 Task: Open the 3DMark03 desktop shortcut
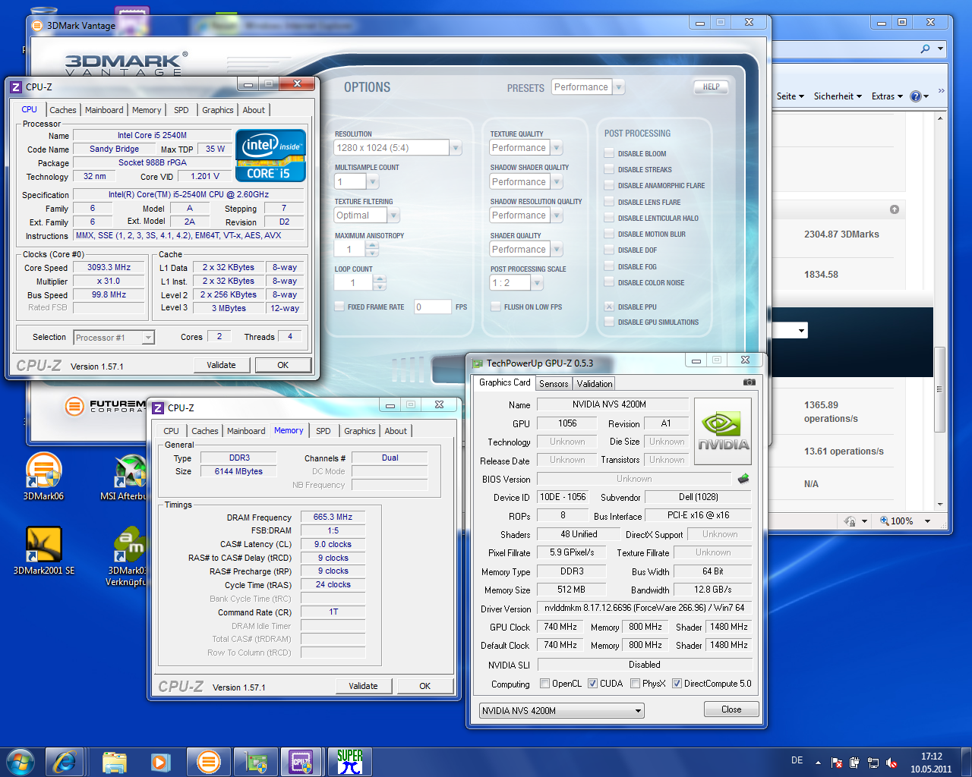coord(128,556)
